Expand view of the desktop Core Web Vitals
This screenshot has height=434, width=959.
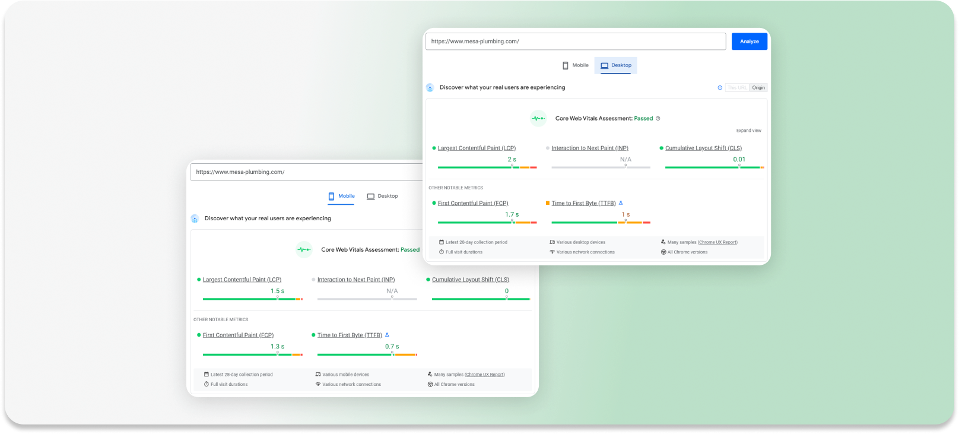click(x=748, y=131)
